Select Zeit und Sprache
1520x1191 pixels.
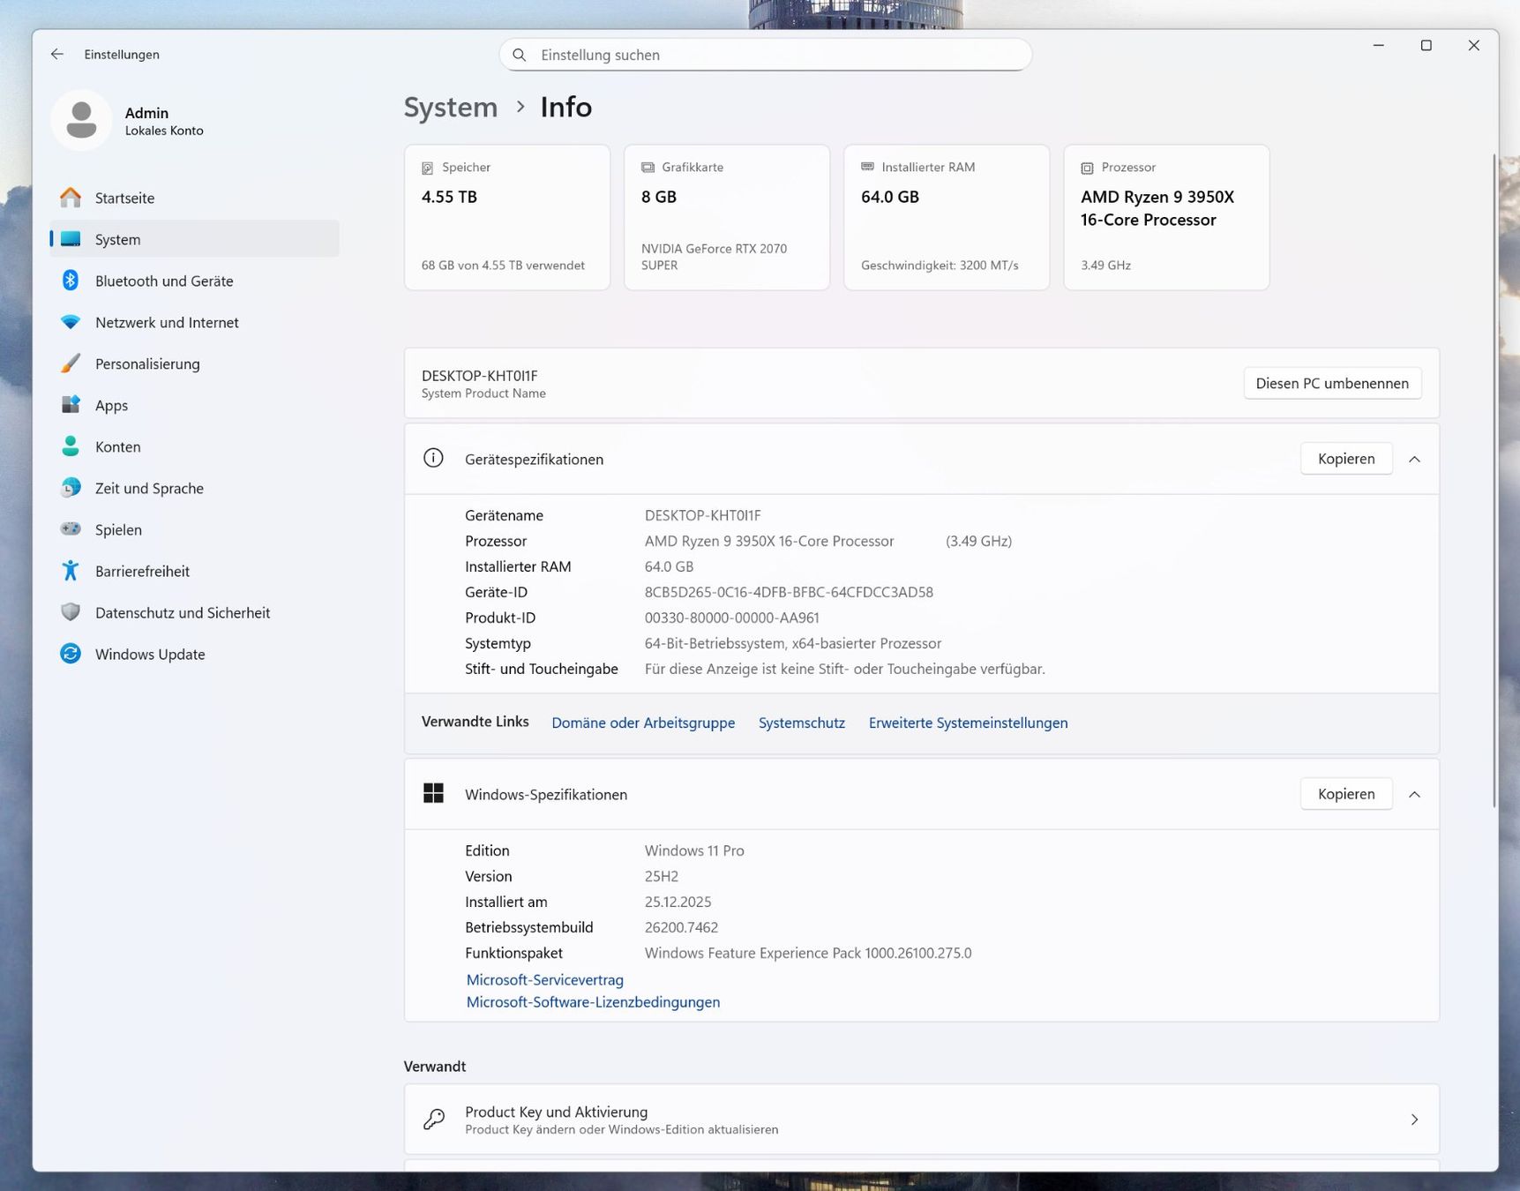pyautogui.click(x=194, y=488)
